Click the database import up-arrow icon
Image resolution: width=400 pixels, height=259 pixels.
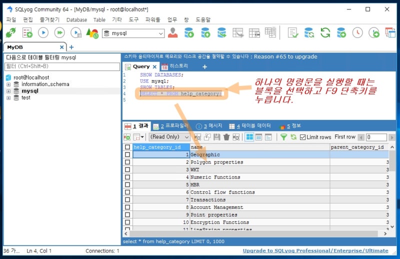pos(205,32)
